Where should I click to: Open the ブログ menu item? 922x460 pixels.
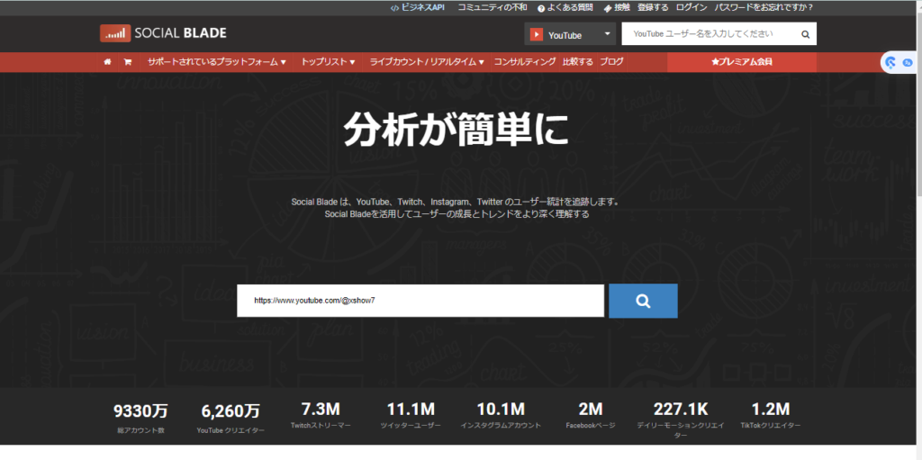tap(611, 62)
